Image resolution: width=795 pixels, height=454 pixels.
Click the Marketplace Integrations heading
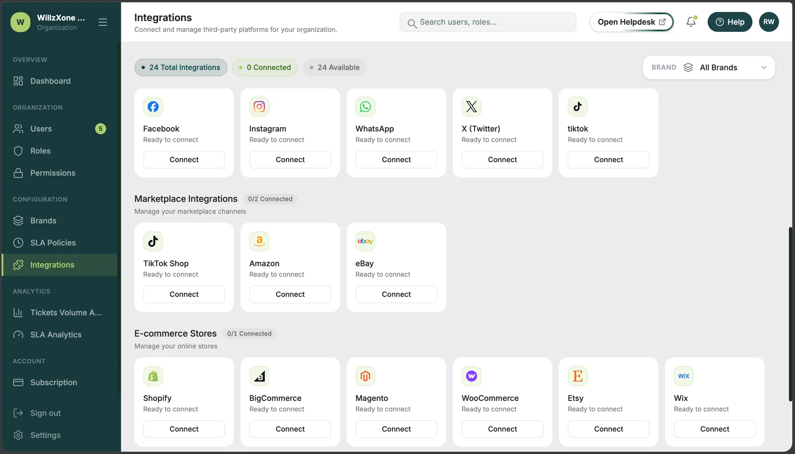[186, 199]
